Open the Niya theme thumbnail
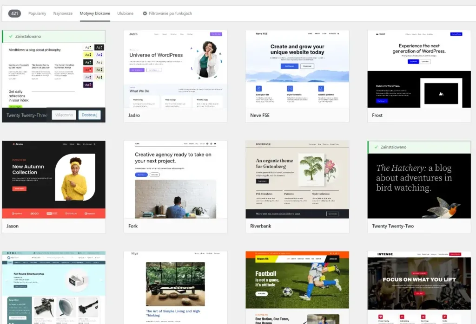Viewport: 476px width, 324px height. [x=175, y=288]
